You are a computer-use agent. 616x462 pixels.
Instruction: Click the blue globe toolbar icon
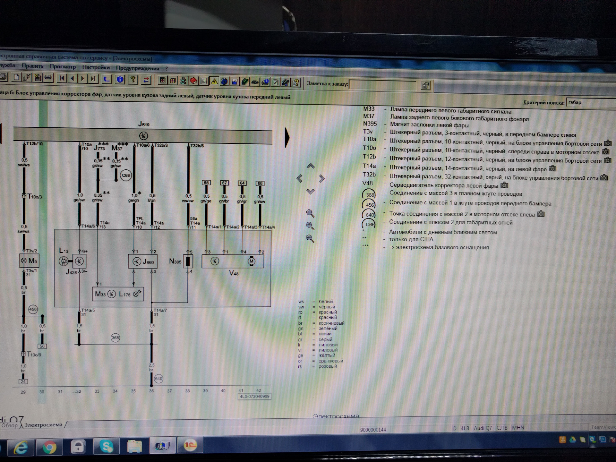(224, 81)
